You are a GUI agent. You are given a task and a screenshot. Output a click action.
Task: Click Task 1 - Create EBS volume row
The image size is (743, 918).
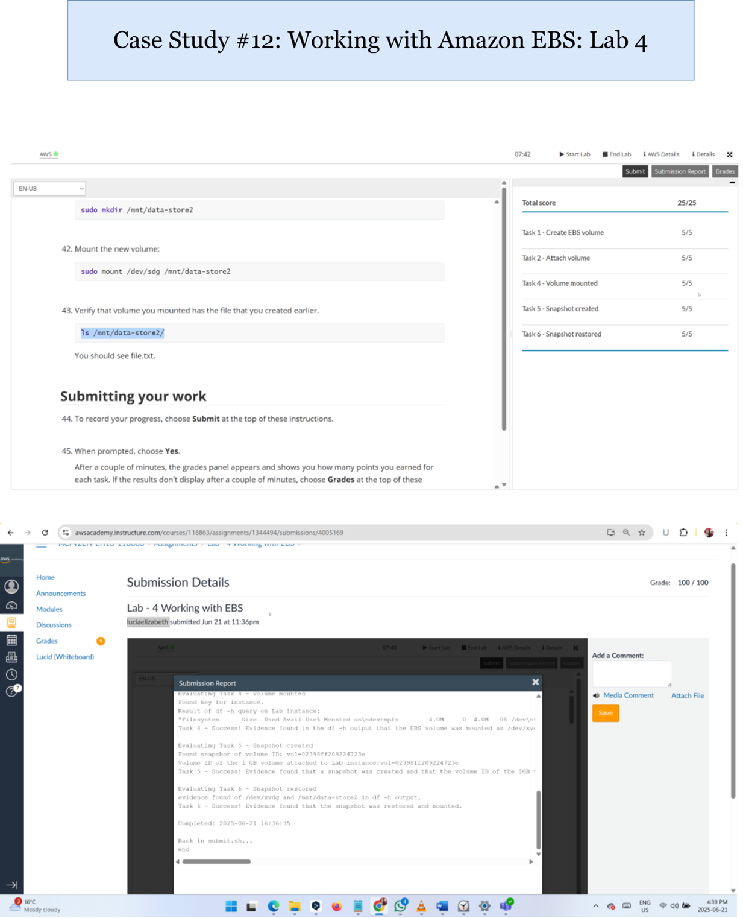click(x=624, y=233)
